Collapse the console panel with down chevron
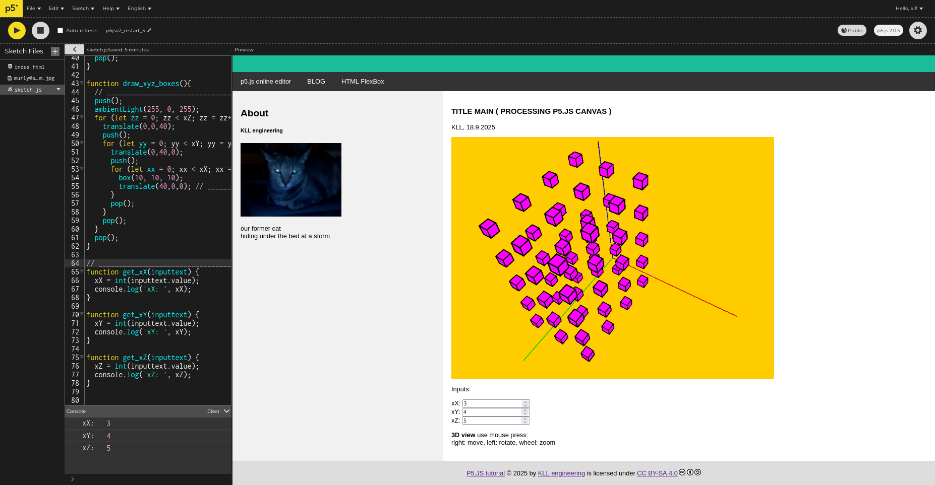 click(226, 411)
